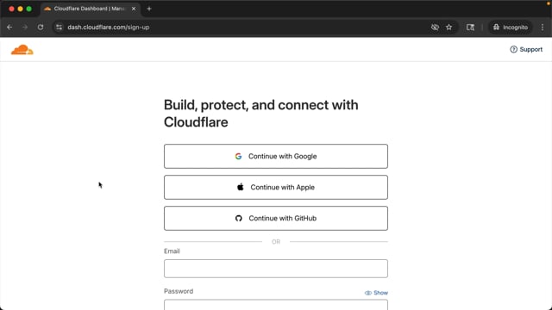Click the Cloudflare logo in header
Image resolution: width=552 pixels, height=310 pixels.
(x=22, y=50)
